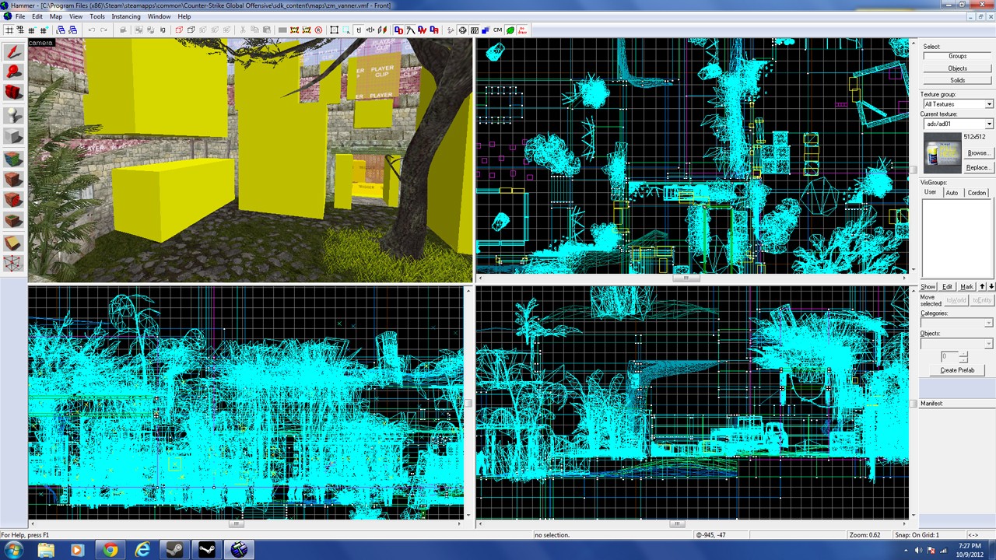Open the Instancing menu
Screen dimensions: 996x560
(x=126, y=16)
